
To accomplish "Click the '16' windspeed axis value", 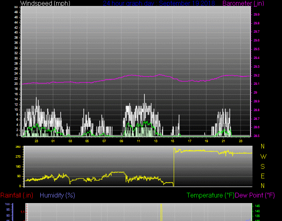I will 16,94.
